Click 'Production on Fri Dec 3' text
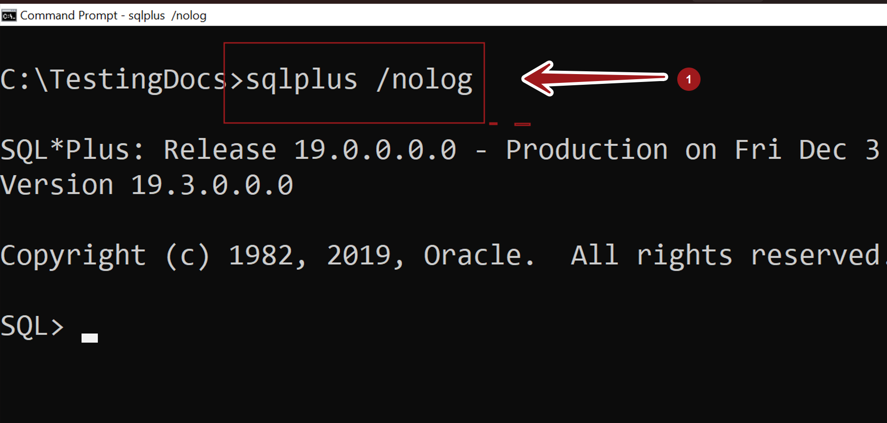The image size is (887, 423). pyautogui.click(x=693, y=150)
